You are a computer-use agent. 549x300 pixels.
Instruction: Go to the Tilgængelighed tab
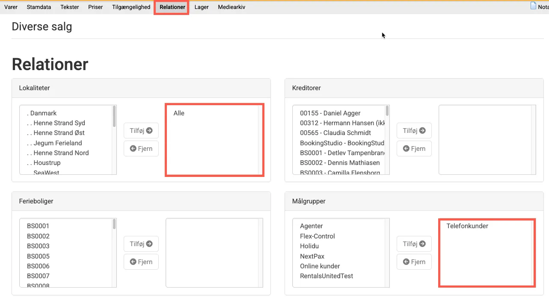(x=131, y=7)
